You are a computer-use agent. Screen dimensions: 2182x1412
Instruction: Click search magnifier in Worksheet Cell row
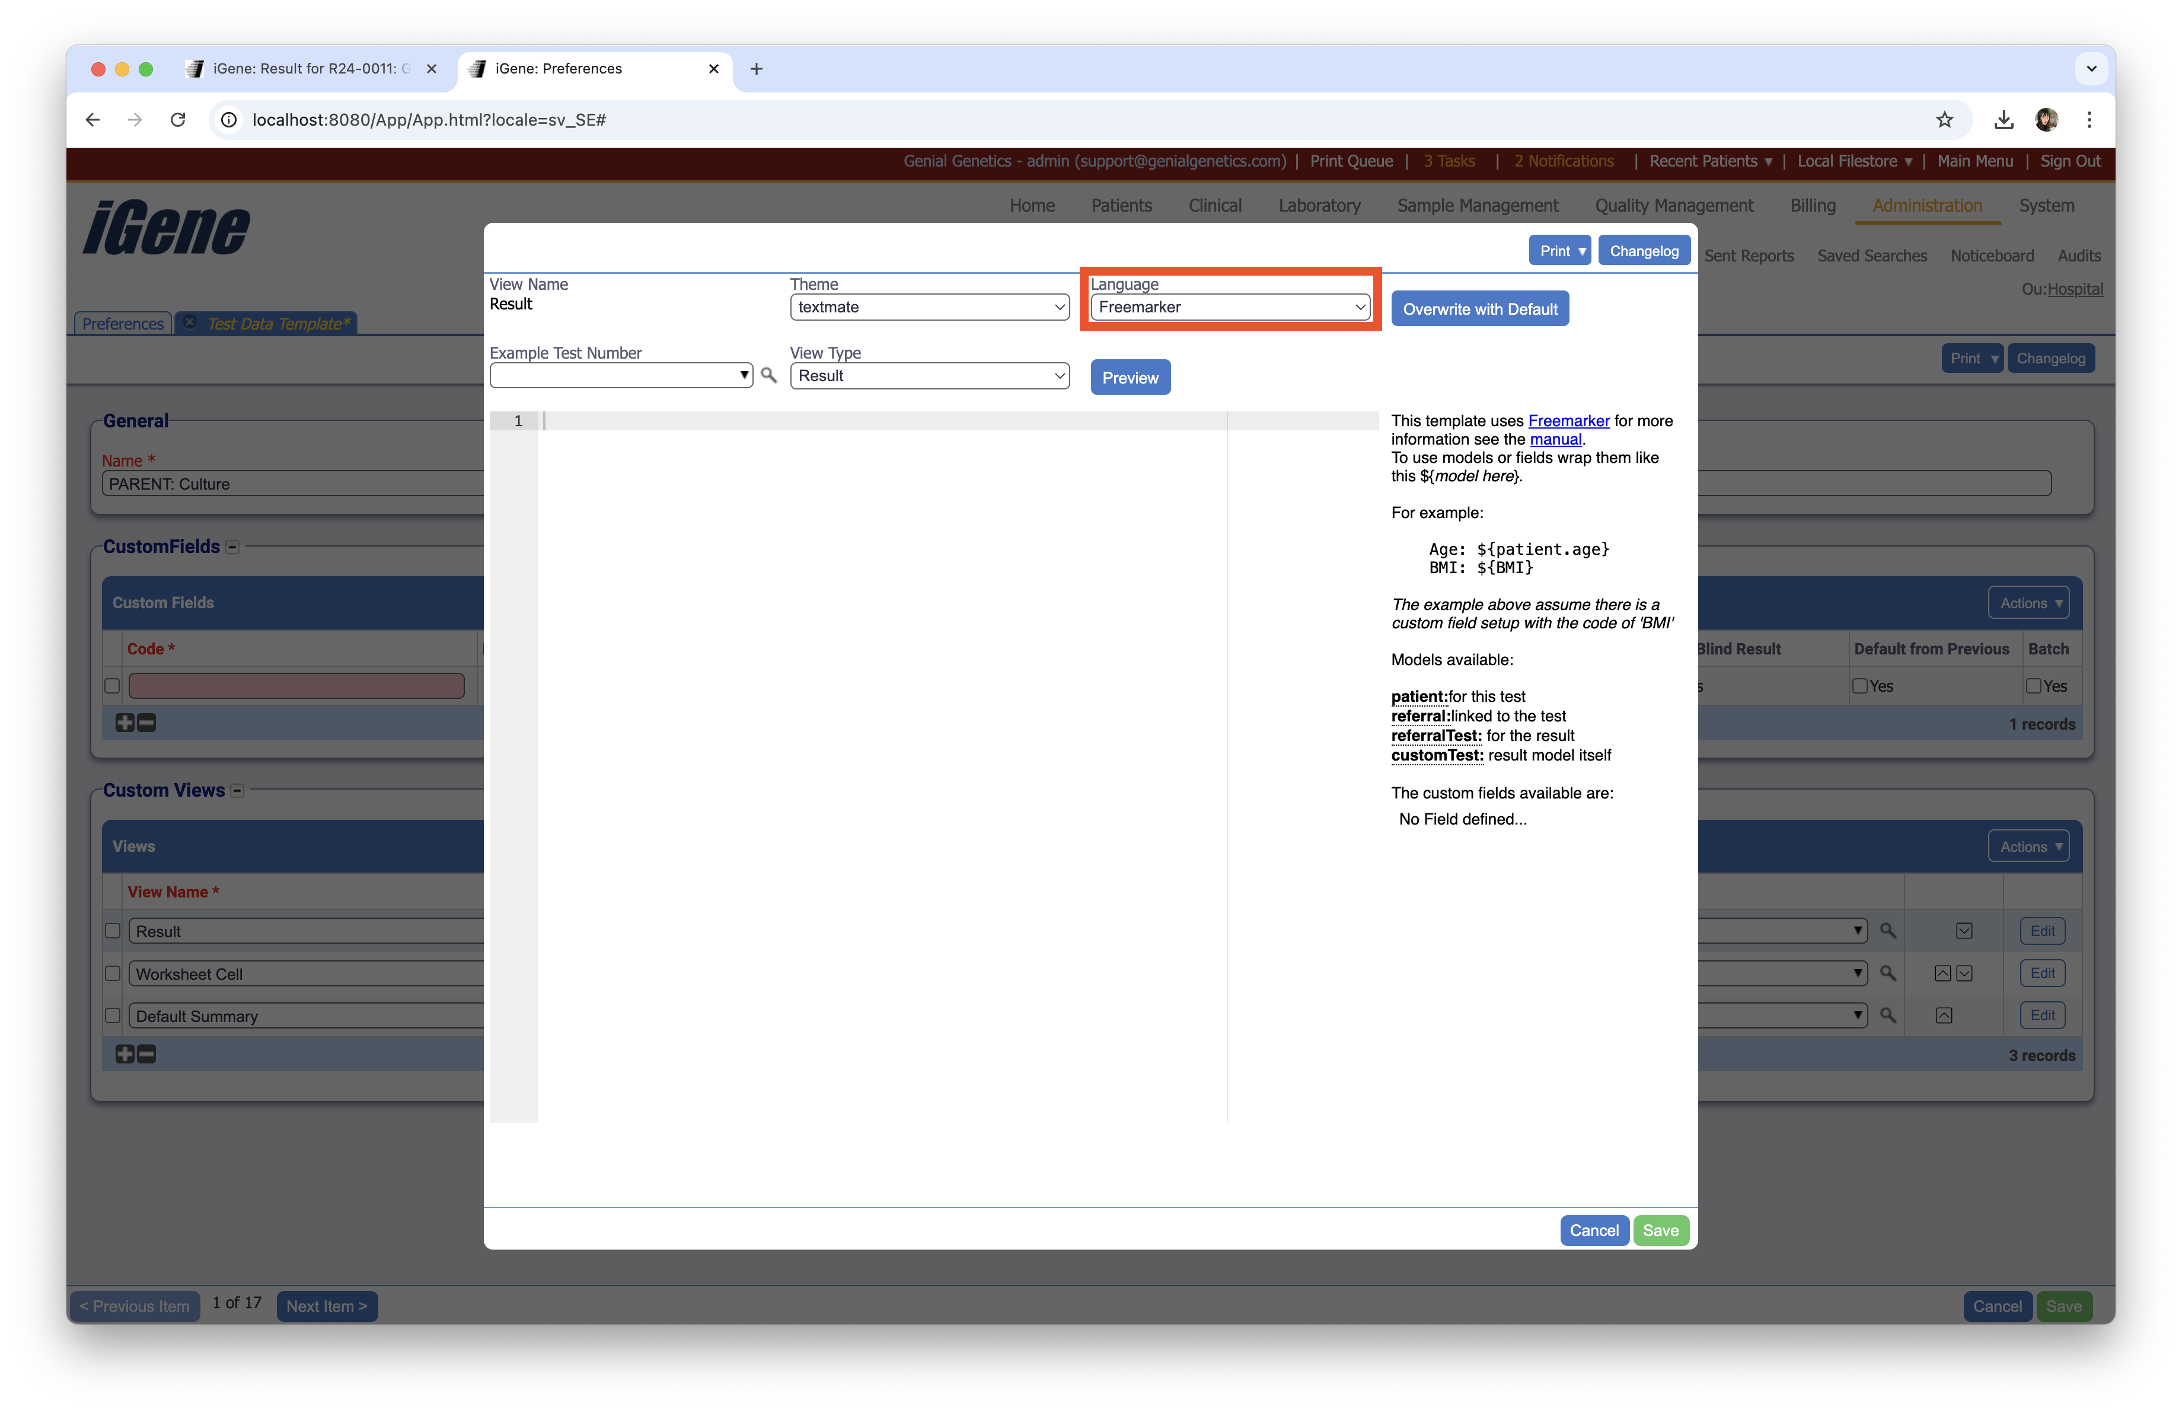pyautogui.click(x=1888, y=973)
